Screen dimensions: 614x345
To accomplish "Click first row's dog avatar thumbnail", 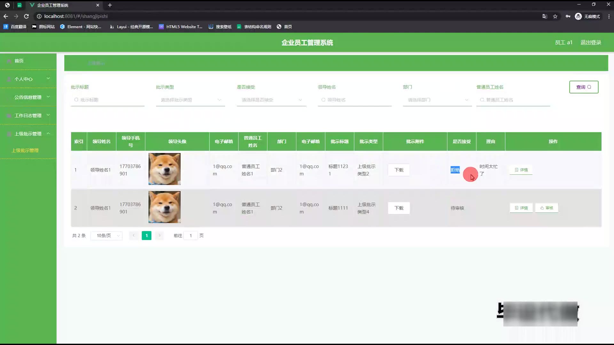I will (164, 169).
